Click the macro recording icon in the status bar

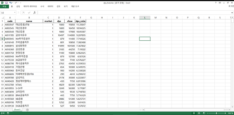pos(8,113)
